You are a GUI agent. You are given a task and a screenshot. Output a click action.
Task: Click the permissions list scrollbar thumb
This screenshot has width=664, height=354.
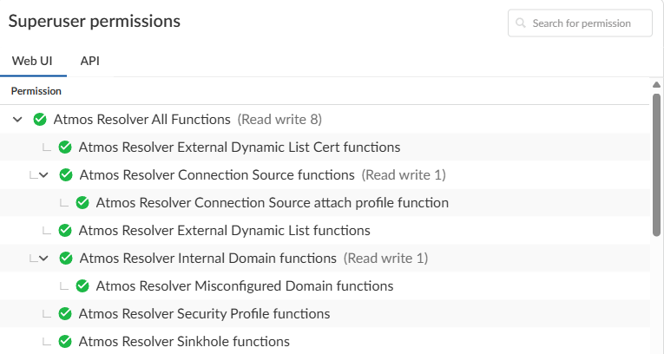click(656, 165)
